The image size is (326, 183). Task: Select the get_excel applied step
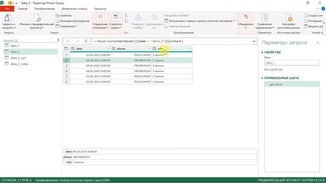pyautogui.click(x=292, y=84)
